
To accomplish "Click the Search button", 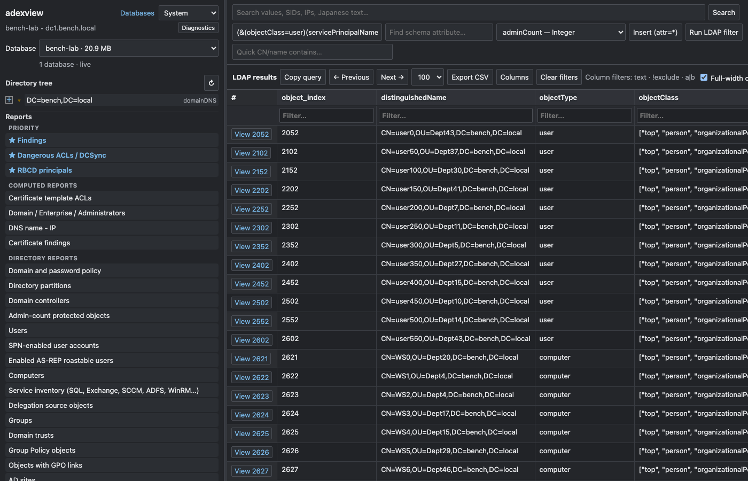I will [x=723, y=12].
